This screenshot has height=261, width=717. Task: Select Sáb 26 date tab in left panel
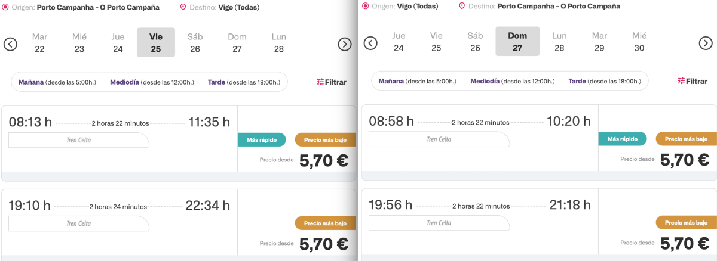195,43
